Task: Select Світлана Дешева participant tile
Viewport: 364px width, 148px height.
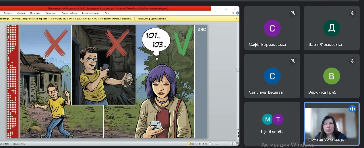Action: coord(272,76)
